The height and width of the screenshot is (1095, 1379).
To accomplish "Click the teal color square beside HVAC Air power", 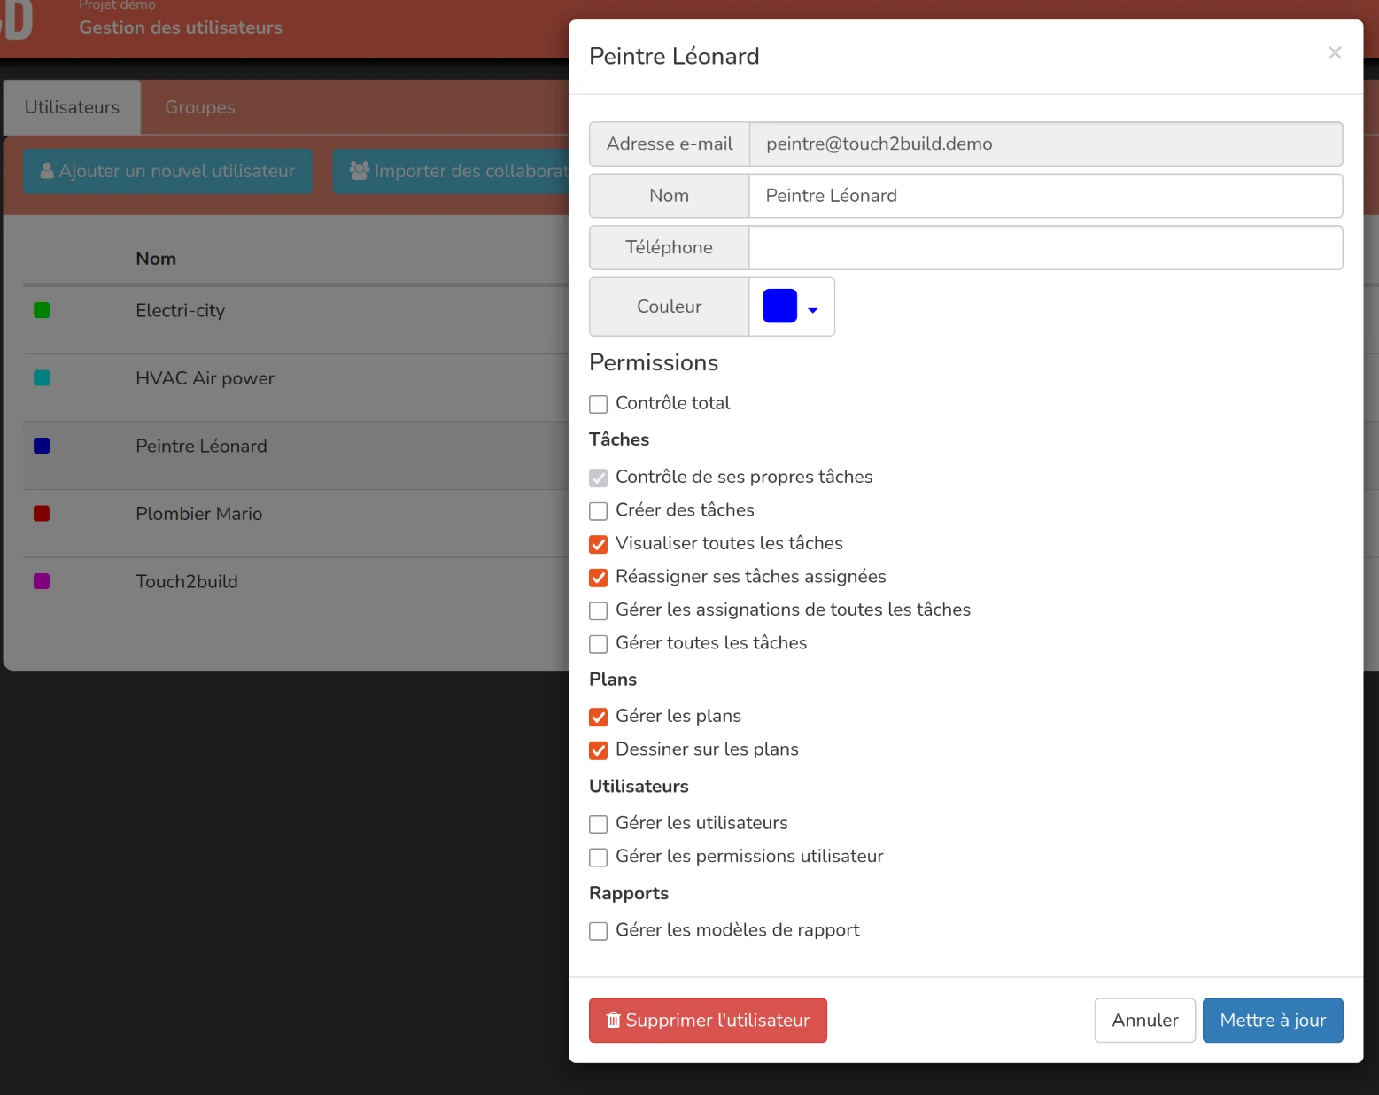I will [x=42, y=378].
